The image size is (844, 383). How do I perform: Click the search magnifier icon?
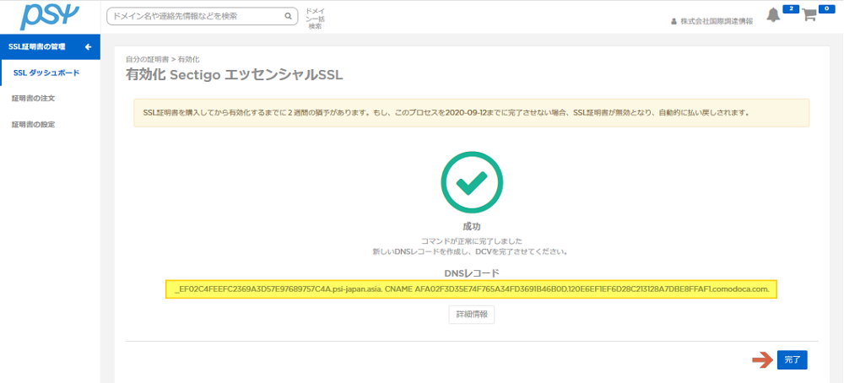pyautogui.click(x=288, y=16)
